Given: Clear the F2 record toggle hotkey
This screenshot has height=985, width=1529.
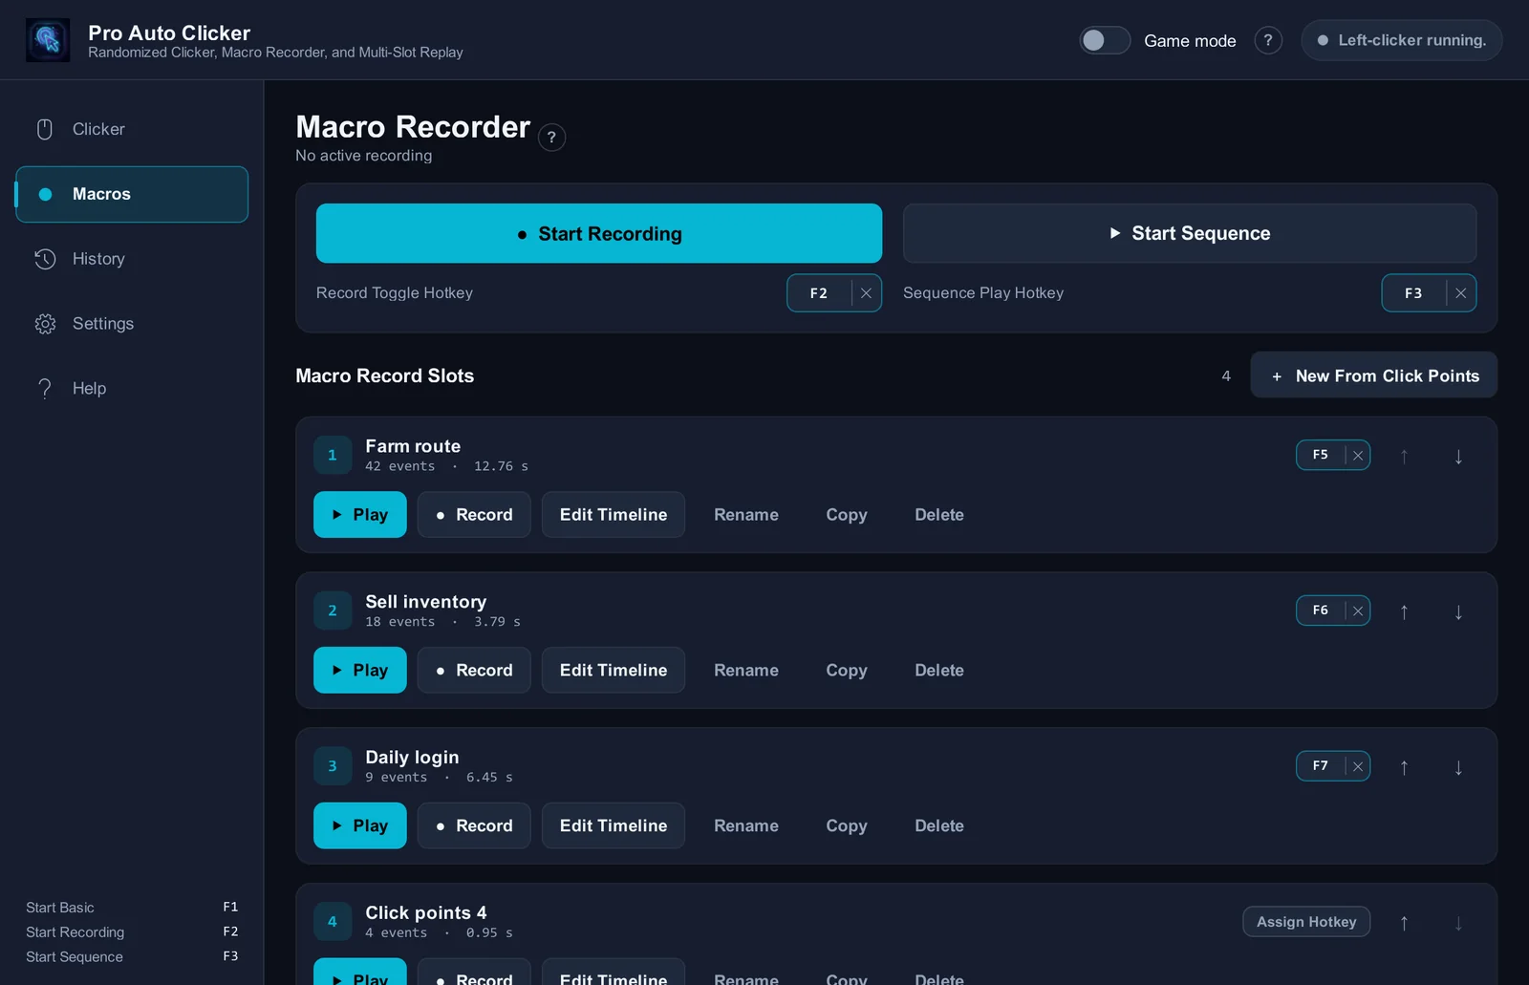Looking at the screenshot, I should 866,293.
